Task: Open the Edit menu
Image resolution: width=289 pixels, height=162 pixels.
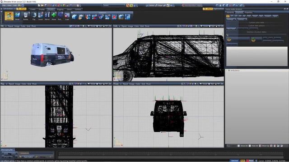Action: [15, 5]
